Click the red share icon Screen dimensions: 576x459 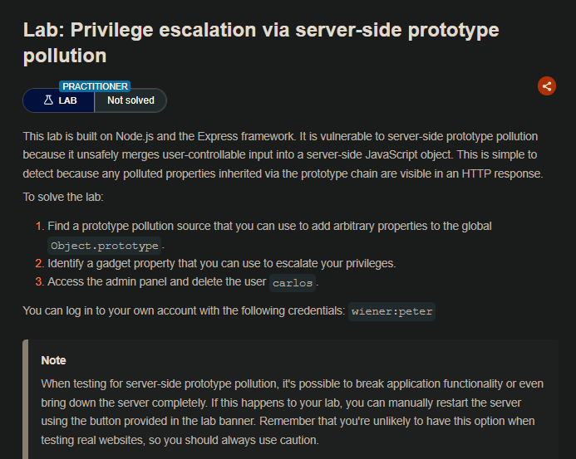[x=546, y=85]
